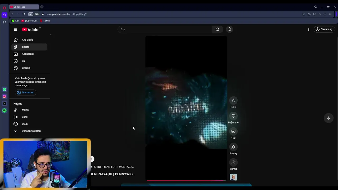
Task: Open the Kick bookmark
Action: point(15,21)
